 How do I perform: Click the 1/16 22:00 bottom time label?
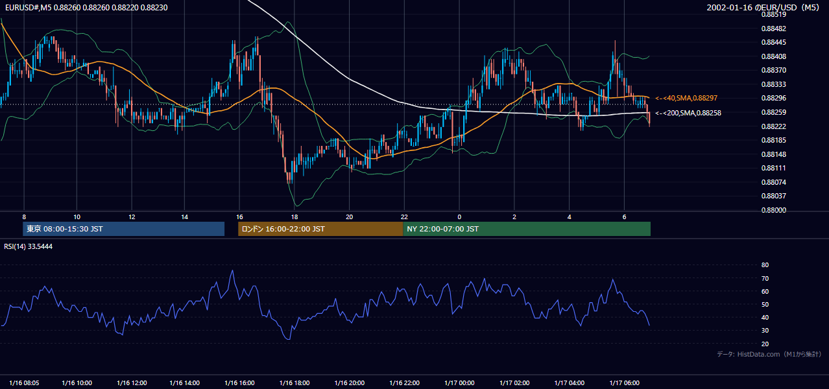(x=404, y=382)
